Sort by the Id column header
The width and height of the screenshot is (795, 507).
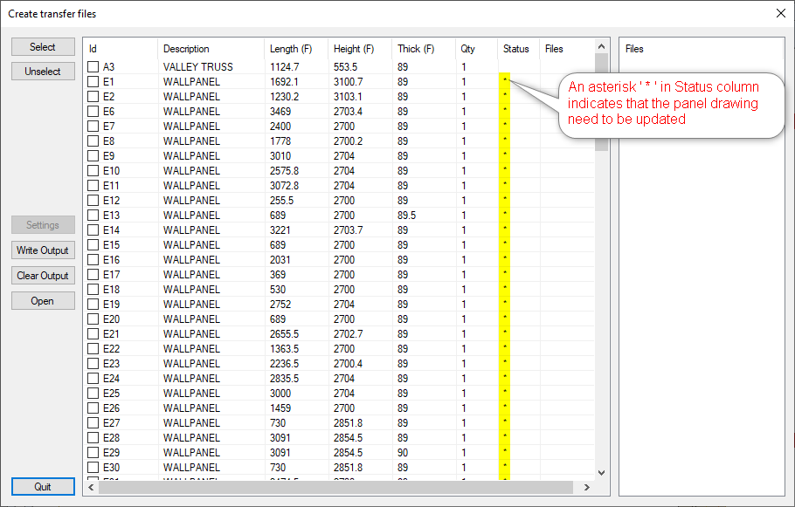(x=120, y=49)
